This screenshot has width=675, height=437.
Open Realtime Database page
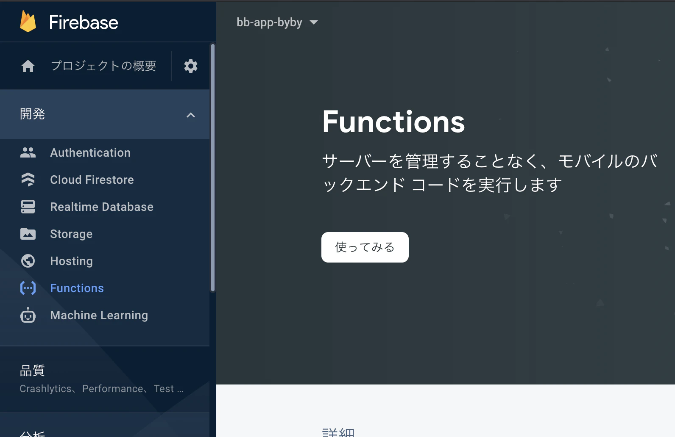pyautogui.click(x=102, y=207)
